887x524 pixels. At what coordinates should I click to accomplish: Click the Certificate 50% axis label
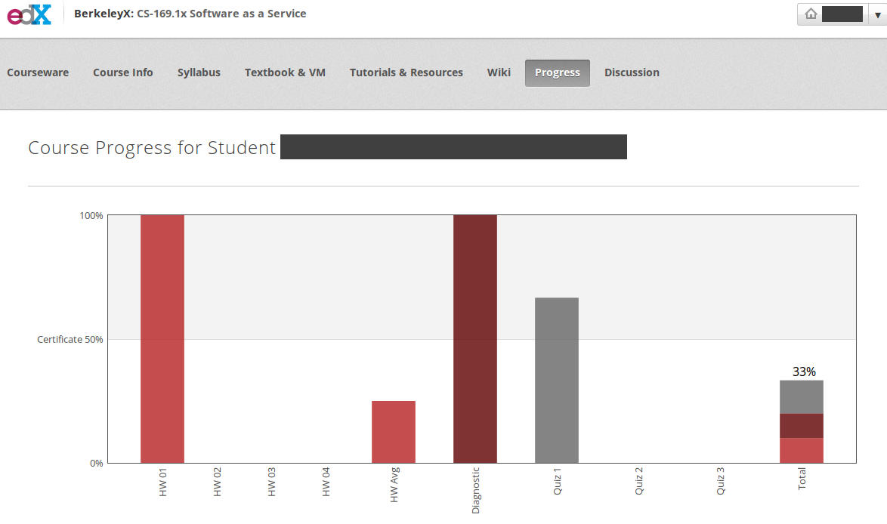pyautogui.click(x=70, y=339)
